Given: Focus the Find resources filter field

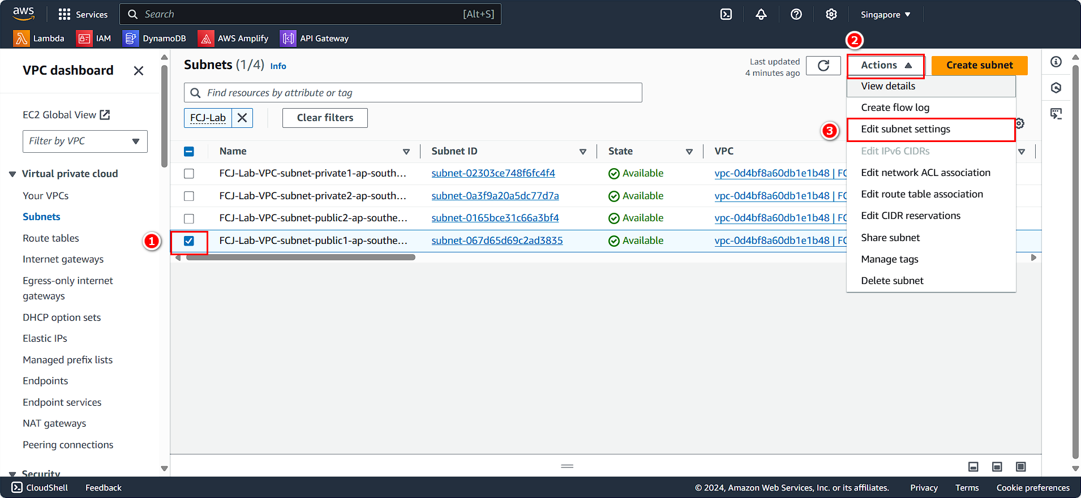Looking at the screenshot, I should pyautogui.click(x=413, y=93).
